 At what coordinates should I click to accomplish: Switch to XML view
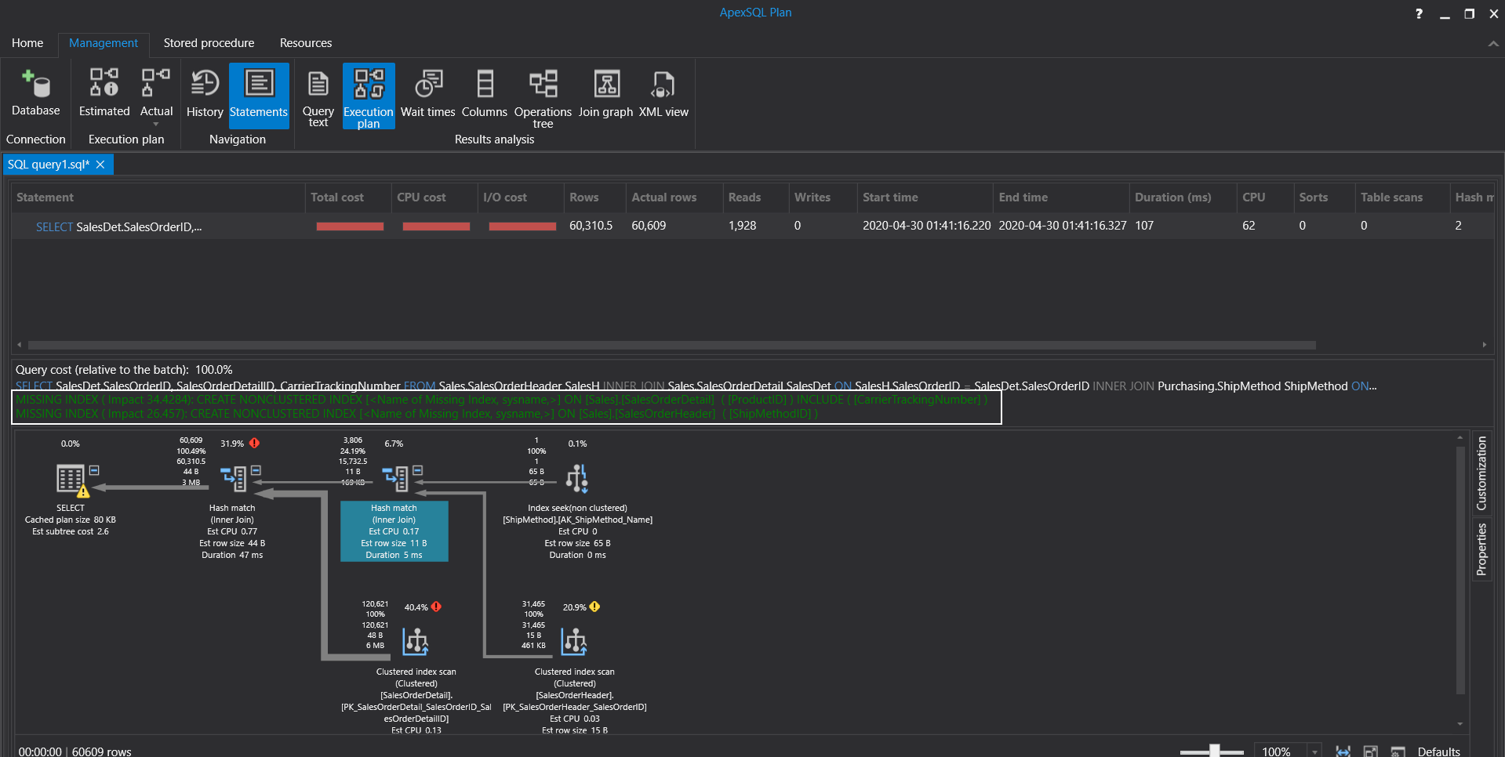(x=663, y=92)
